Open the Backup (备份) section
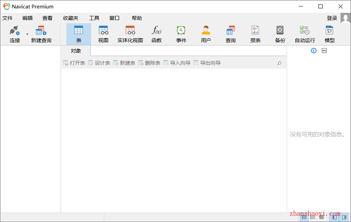The width and height of the screenshot is (351, 222). [280, 34]
